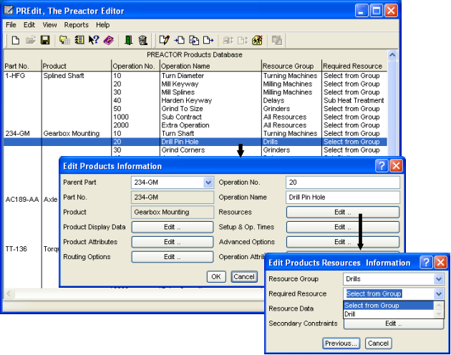Expand the Parent Part dropdown
Screen dimensions: 451x355
pos(208,182)
